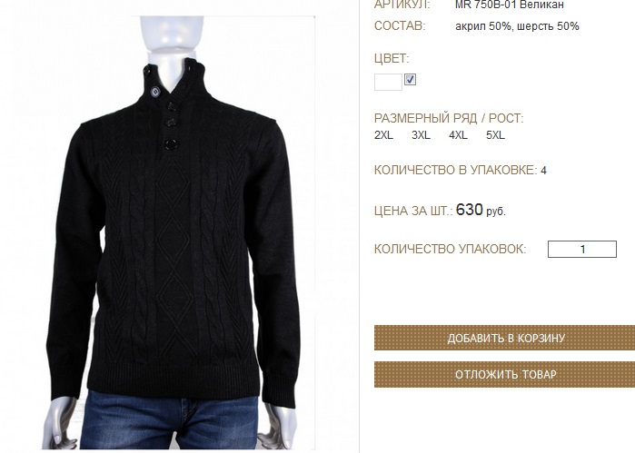Click the ОТЛОЖИТЬ ТОВАР button
The image size is (635, 453).
point(504,374)
